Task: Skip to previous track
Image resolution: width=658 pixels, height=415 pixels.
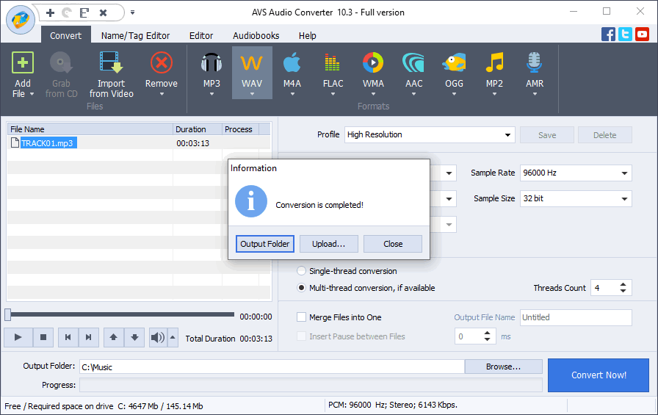Action: pyautogui.click(x=68, y=337)
